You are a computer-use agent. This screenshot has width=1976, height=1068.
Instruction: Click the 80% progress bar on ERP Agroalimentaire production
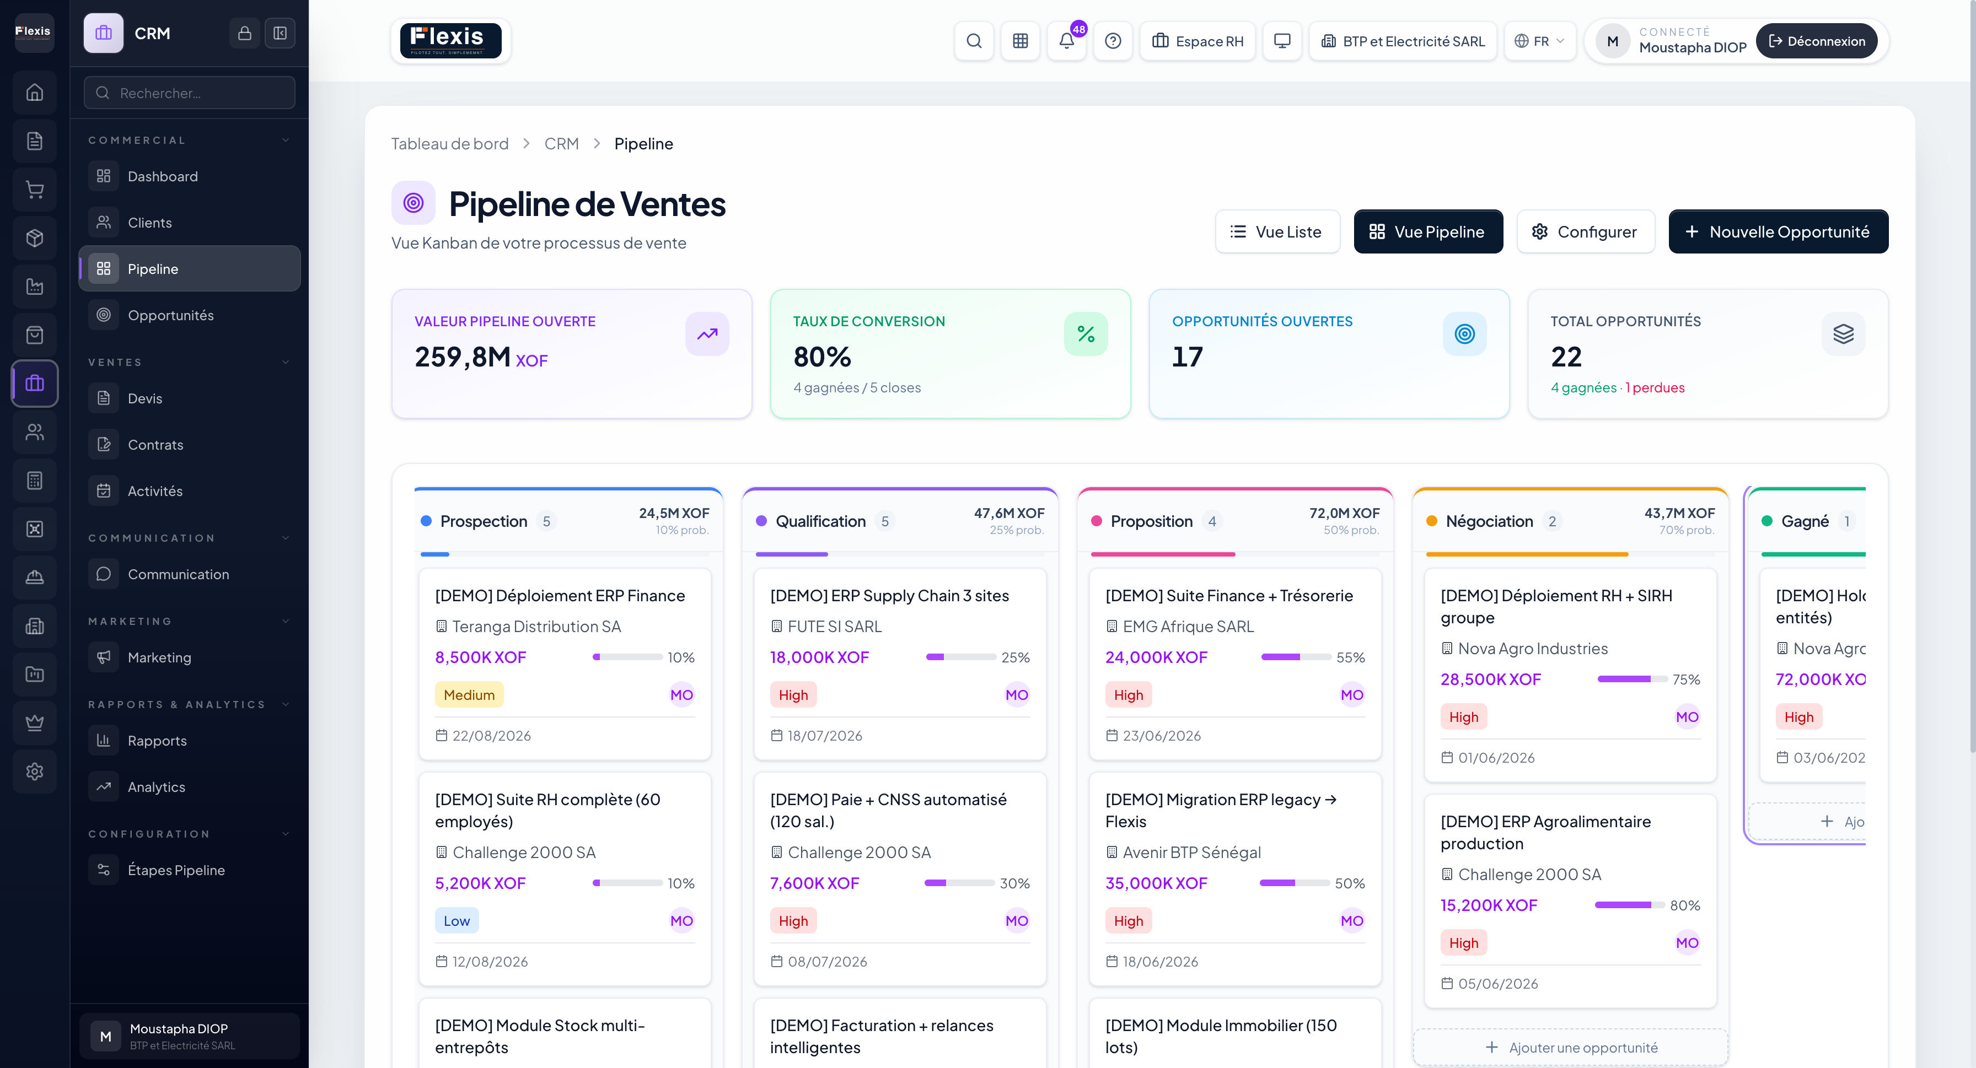click(x=1630, y=905)
